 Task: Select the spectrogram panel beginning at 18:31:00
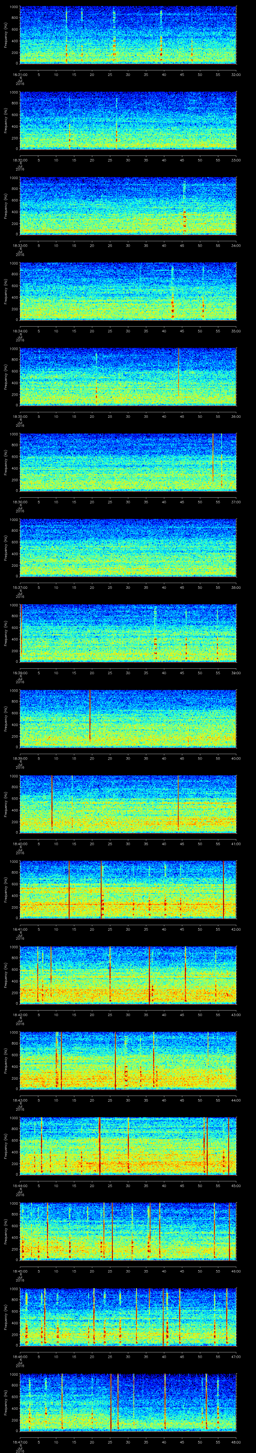(x=128, y=35)
